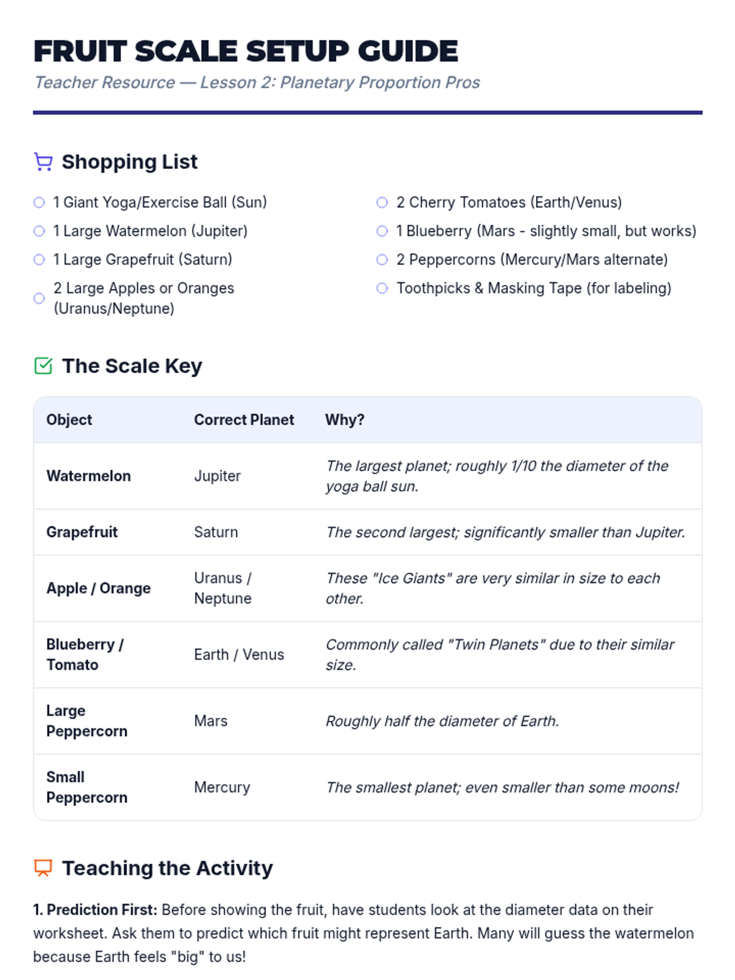Check the Giant Yoga/Exercise Ball item
735x980 pixels.
(x=39, y=203)
